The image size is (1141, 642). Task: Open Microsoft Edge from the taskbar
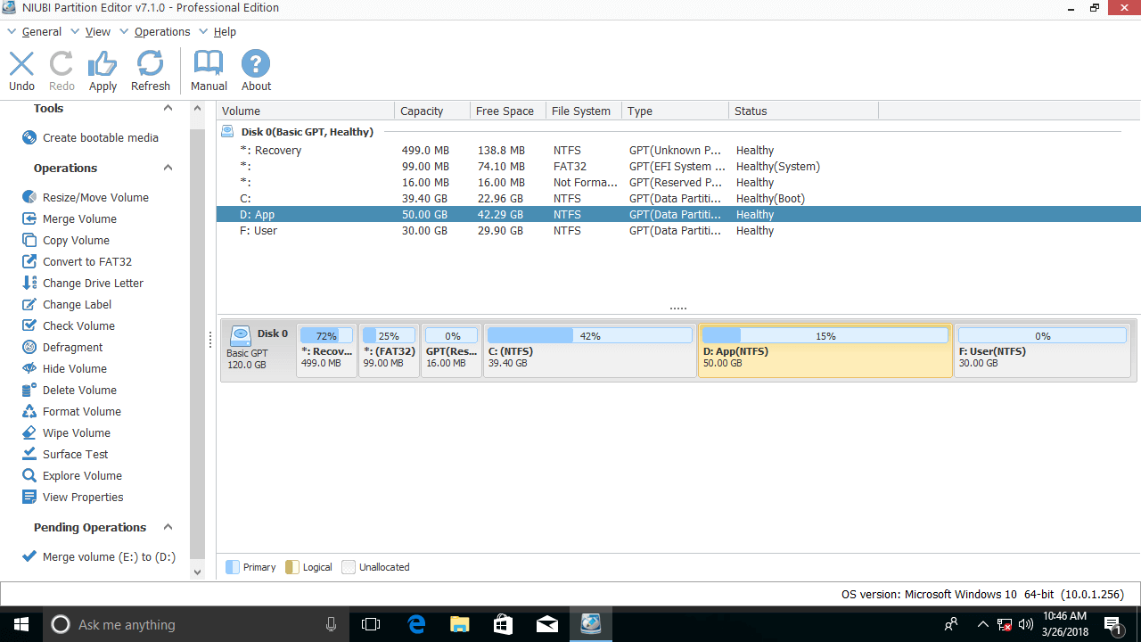coord(416,624)
